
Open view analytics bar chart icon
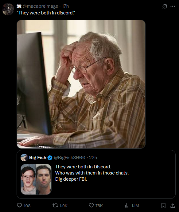click(127, 206)
